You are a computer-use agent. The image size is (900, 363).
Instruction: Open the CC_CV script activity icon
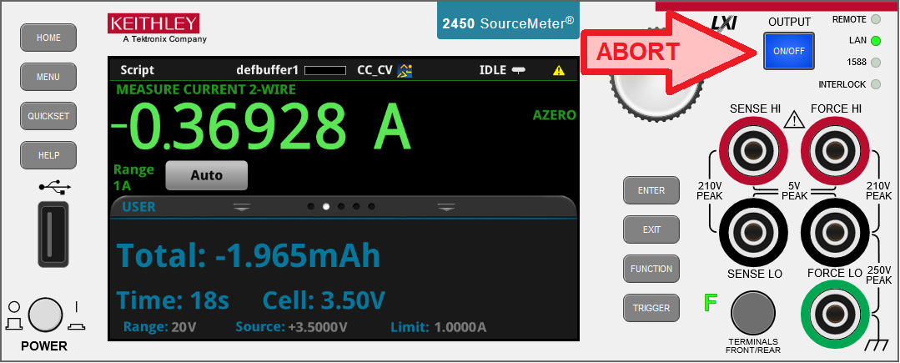tap(405, 71)
